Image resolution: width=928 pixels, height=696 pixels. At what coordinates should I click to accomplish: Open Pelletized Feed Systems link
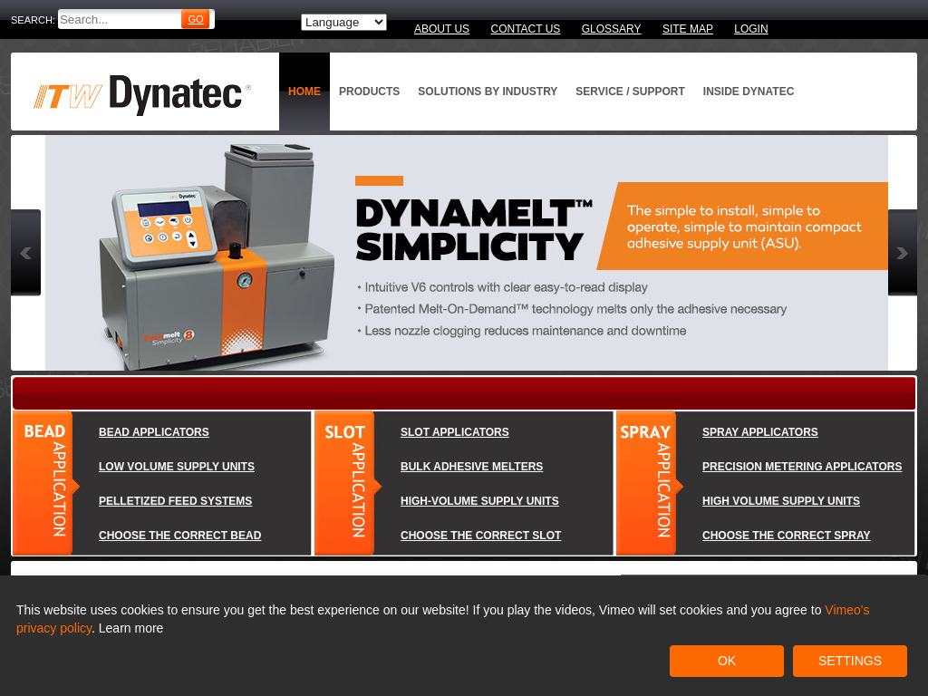tap(175, 500)
